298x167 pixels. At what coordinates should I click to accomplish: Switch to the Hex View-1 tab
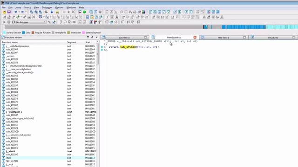point(223,38)
